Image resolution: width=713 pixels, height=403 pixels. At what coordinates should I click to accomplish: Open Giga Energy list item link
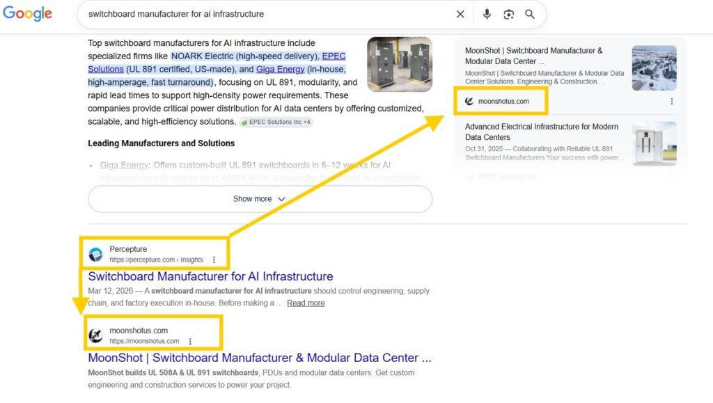124,165
